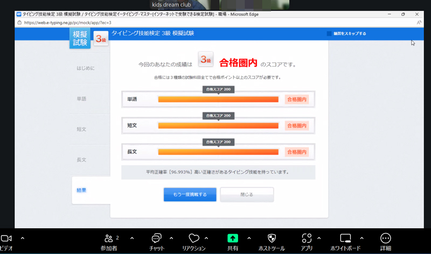
Task: Tick the skip practice checkbox
Action: 329,33
